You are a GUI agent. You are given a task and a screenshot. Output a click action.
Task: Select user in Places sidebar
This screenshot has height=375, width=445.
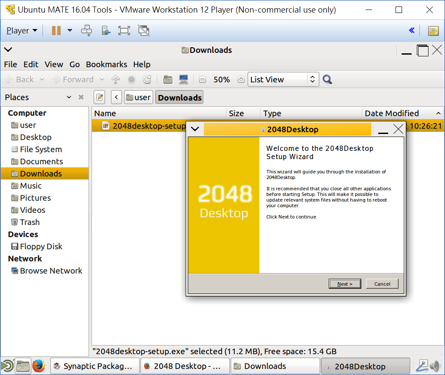(x=45, y=125)
